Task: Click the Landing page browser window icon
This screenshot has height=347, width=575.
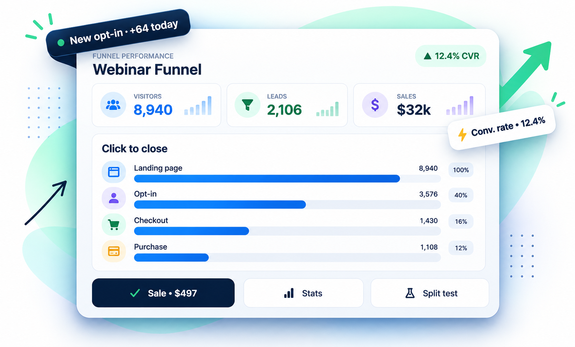Action: click(x=114, y=172)
